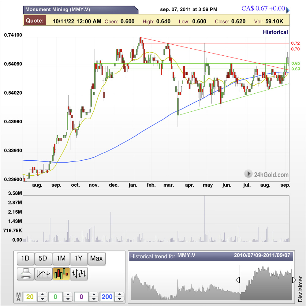Click the Monument Mining (MMY.V) title tab
Image resolution: width=306 pixels, height=306 pixels.
(80, 10)
